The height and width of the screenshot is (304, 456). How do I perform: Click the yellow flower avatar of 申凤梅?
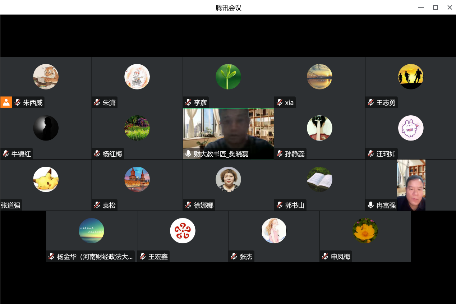click(365, 231)
